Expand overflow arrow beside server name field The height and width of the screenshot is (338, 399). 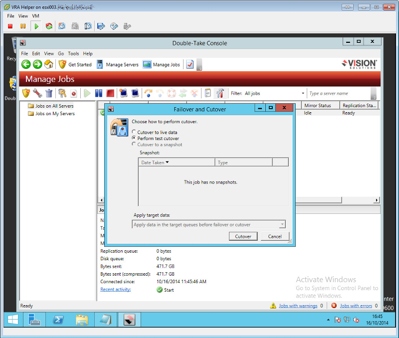(374, 93)
